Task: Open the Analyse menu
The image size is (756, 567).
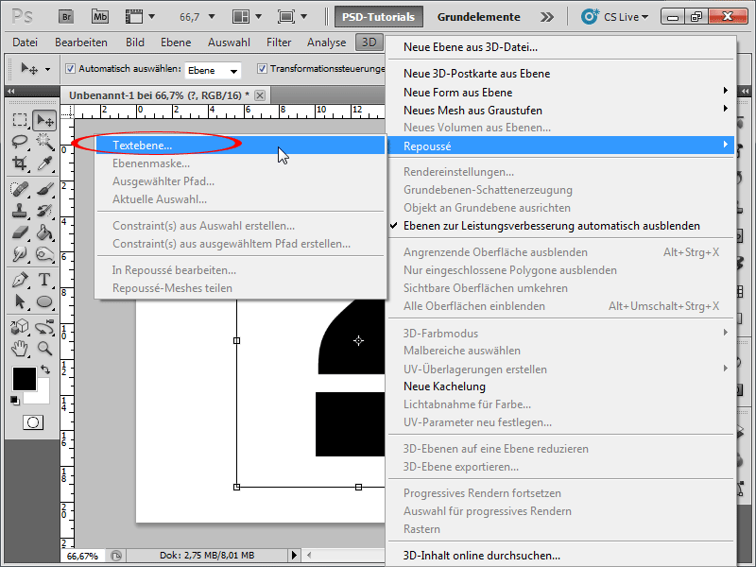Action: click(x=326, y=43)
